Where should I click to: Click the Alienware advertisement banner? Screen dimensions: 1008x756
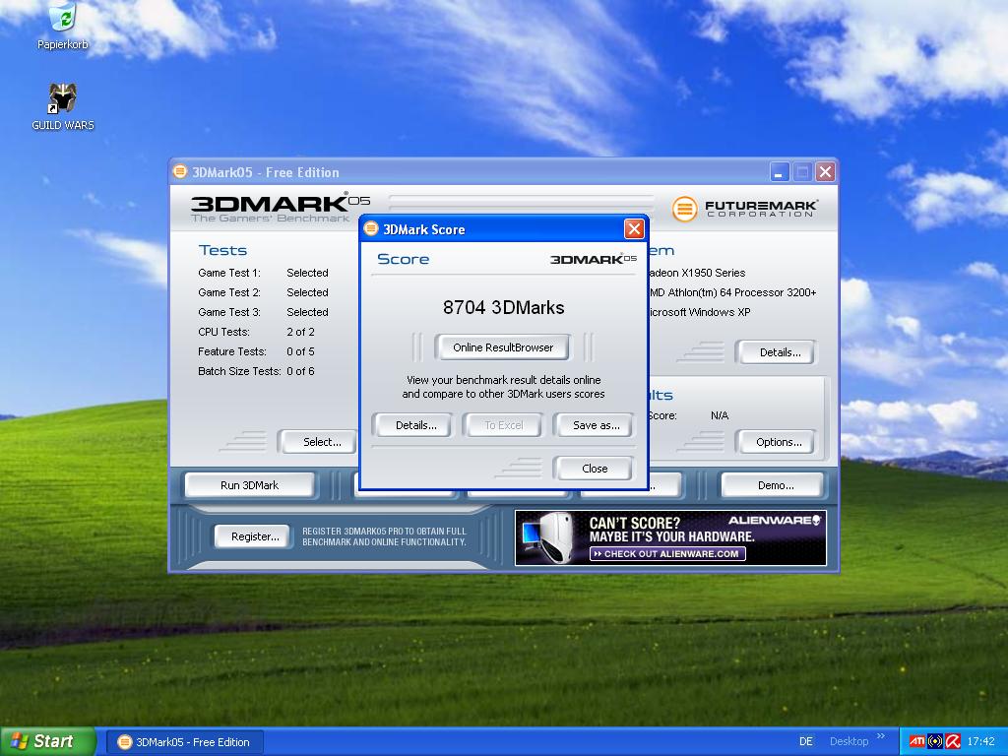click(x=670, y=537)
